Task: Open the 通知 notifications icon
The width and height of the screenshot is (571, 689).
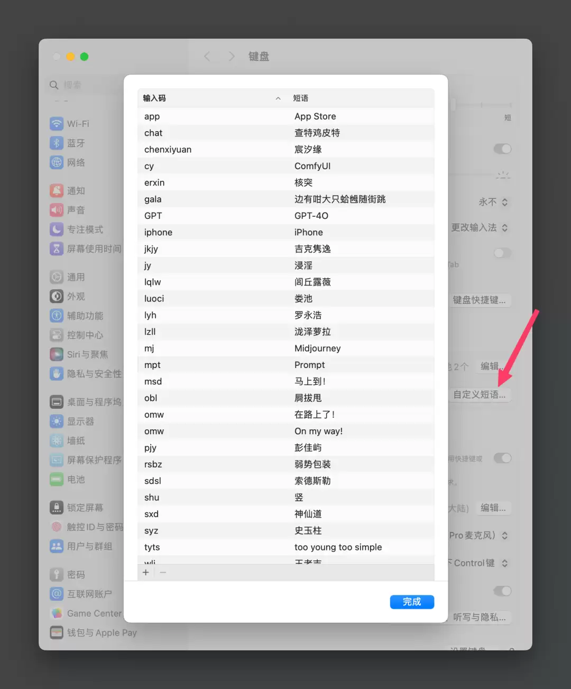Action: click(x=57, y=190)
